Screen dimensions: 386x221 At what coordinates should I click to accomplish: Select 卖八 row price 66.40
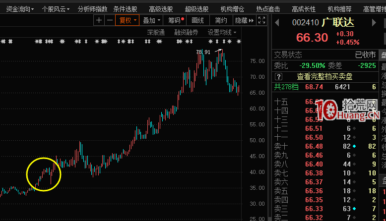coord(314,164)
